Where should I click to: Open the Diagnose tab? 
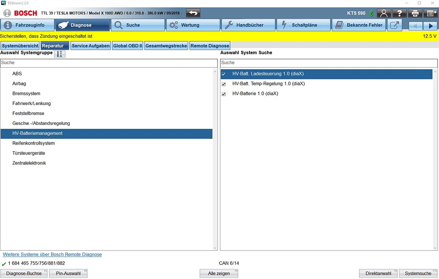click(x=82, y=25)
